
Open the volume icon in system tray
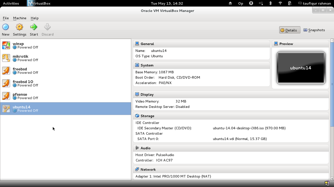[x=261, y=3]
